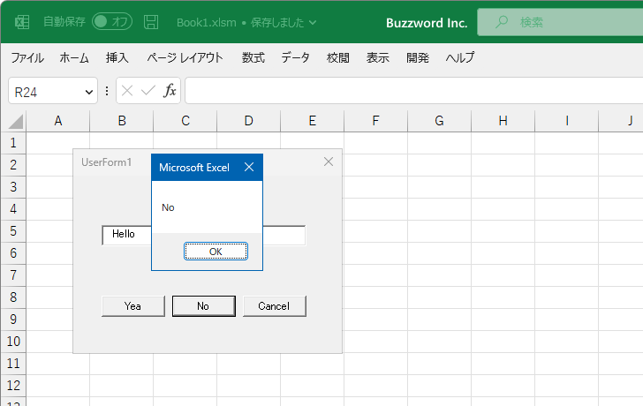Select row 11 header
This screenshot has height=406, width=643.
click(13, 363)
